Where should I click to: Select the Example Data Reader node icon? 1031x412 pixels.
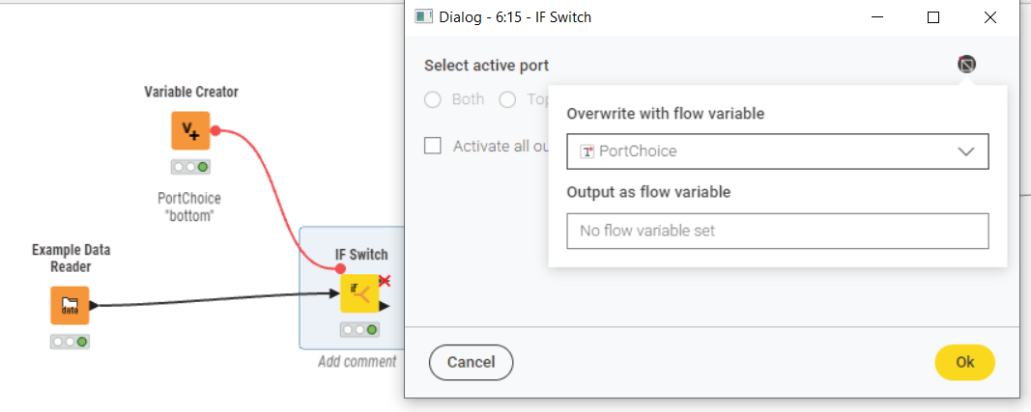point(70,305)
